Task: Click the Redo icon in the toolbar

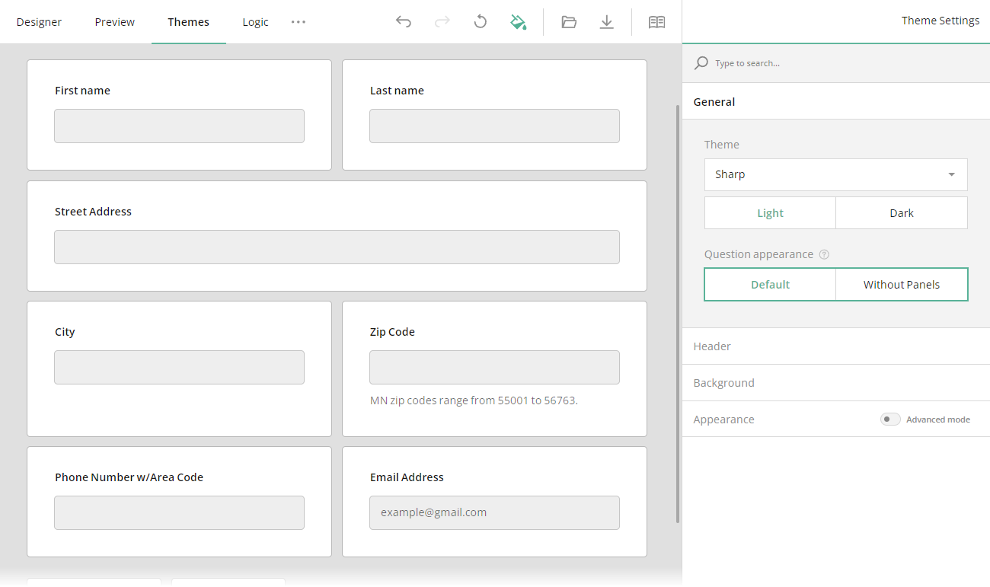Action: (442, 21)
